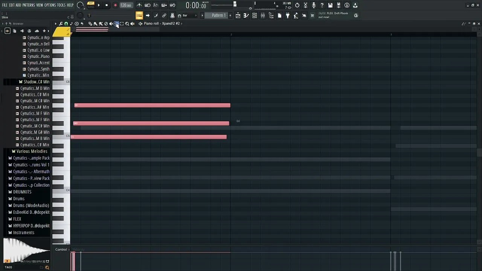Select the Zoom tool in piano roll
The width and height of the screenshot is (482, 271).
pos(127,24)
